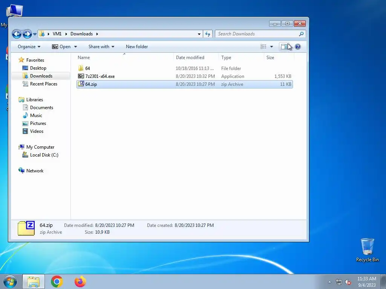Open the address bar history dropdown

coord(199,34)
